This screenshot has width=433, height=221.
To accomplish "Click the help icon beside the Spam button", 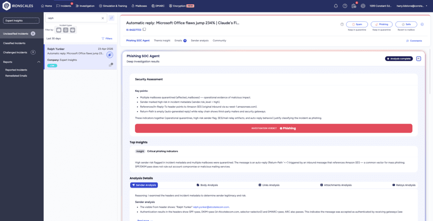I will point(342,24).
